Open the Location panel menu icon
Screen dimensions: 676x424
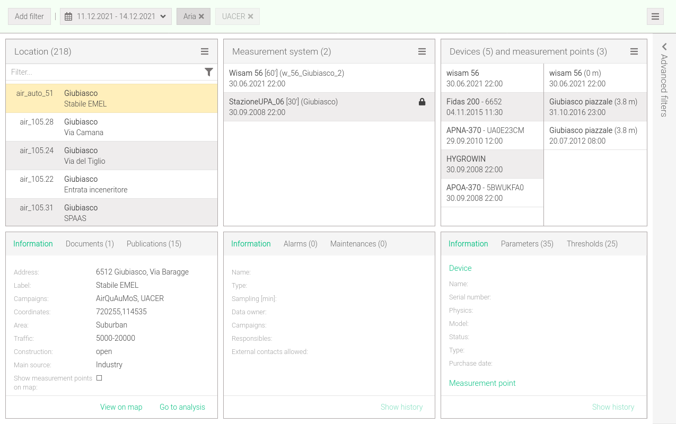coord(205,51)
